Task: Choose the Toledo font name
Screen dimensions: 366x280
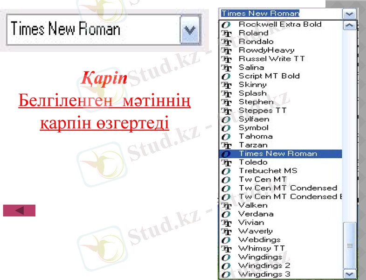Action: (253, 162)
